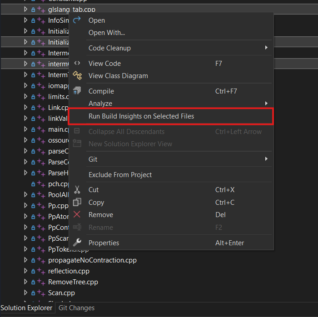Click the View Class Diagram icon

click(x=77, y=76)
